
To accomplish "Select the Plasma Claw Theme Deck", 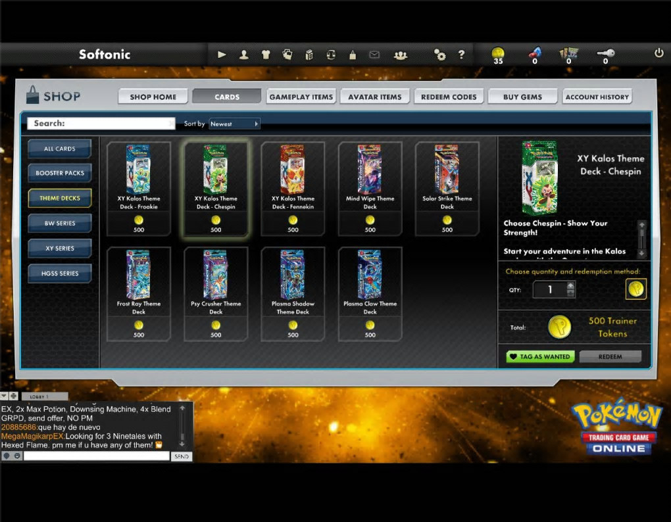I will [x=370, y=294].
